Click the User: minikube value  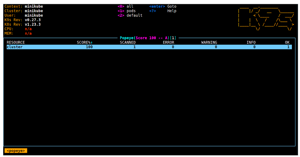point(34,15)
